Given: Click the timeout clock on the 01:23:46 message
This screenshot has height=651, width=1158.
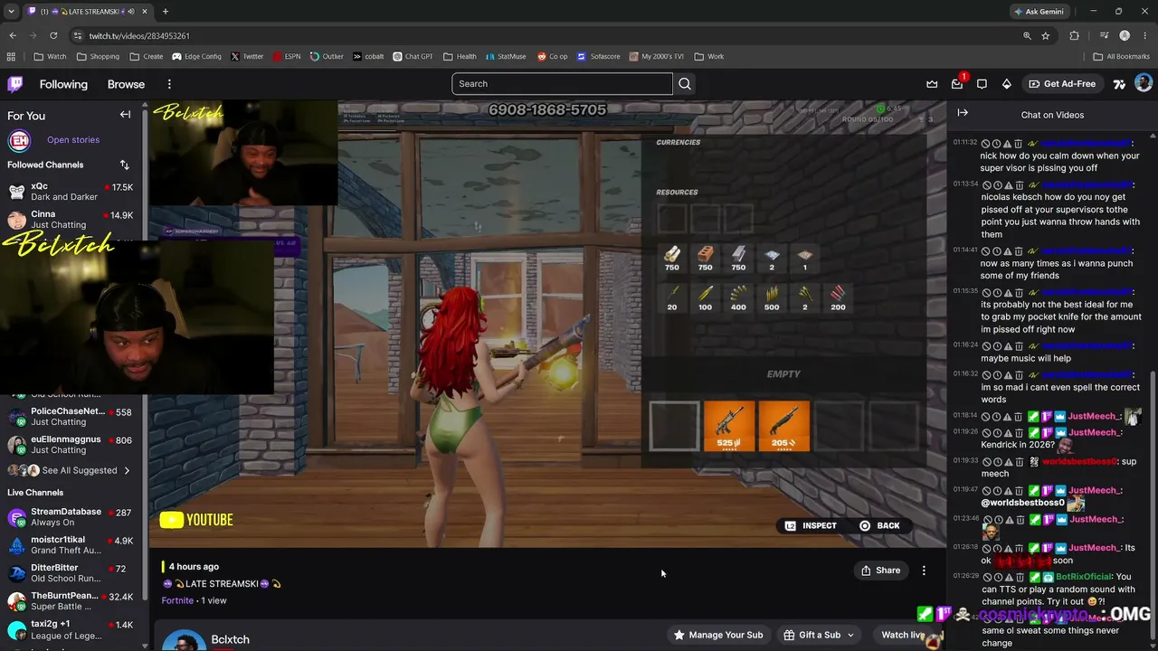Looking at the screenshot, I should pyautogui.click(x=996, y=519).
